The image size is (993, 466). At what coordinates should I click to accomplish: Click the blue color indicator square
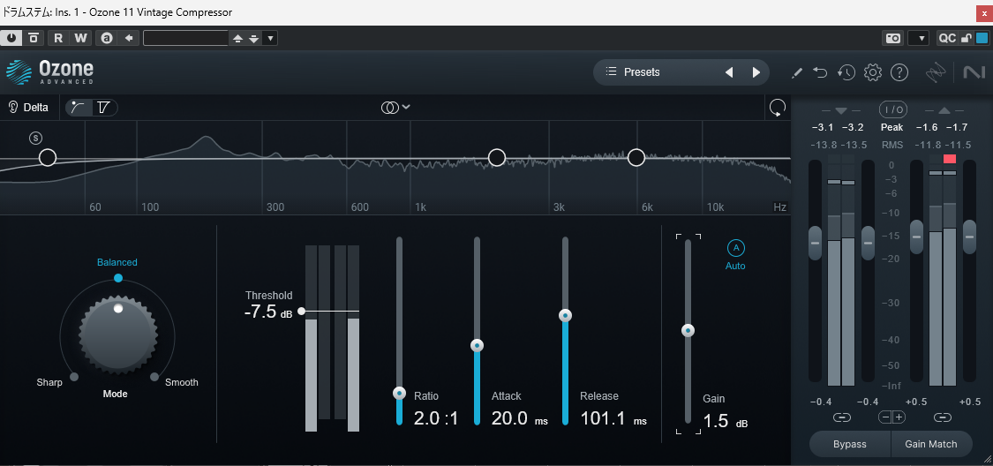click(982, 38)
